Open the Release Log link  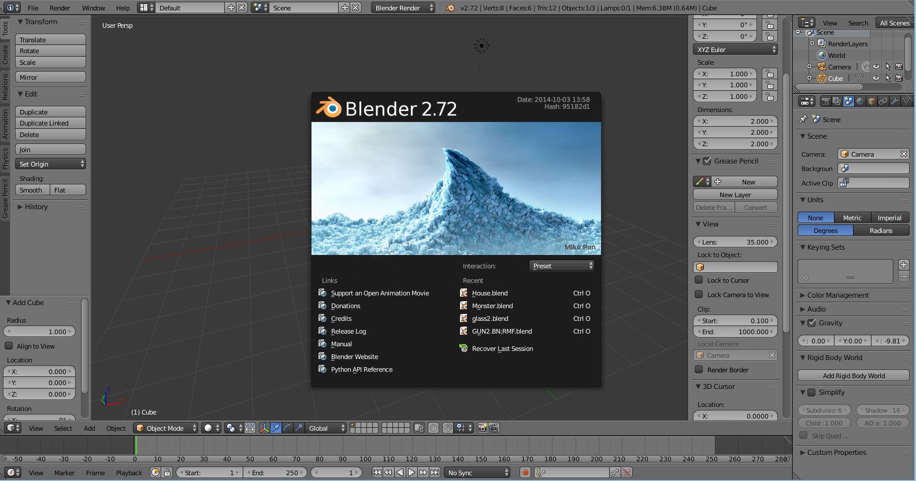348,331
